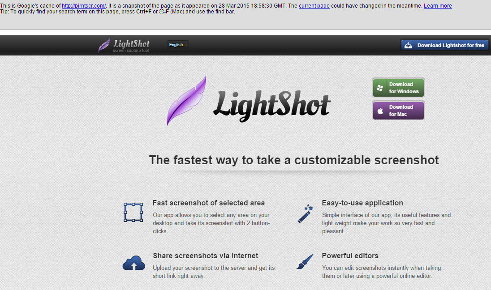The width and height of the screenshot is (491, 290).
Task: Download Lightshot for free button
Action: coord(445,45)
